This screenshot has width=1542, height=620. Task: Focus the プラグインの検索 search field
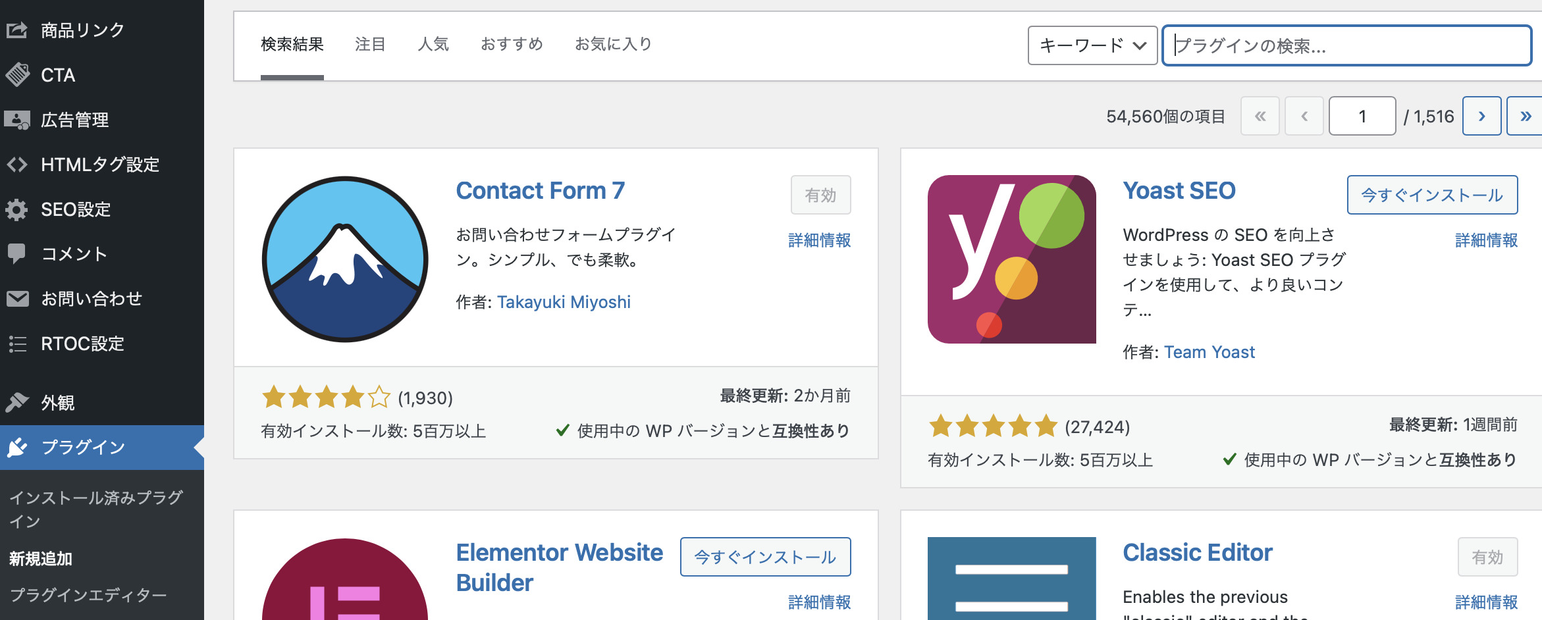coord(1346,45)
